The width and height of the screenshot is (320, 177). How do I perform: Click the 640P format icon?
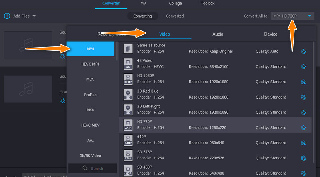click(x=128, y=140)
